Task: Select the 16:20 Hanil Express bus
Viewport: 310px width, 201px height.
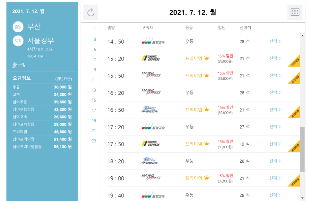Action: coord(275,92)
